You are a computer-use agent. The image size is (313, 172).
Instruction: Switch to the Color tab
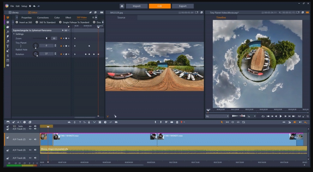[x=57, y=18]
